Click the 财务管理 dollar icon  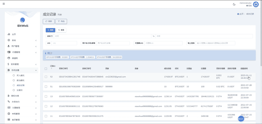pyautogui.click(x=8, y=64)
